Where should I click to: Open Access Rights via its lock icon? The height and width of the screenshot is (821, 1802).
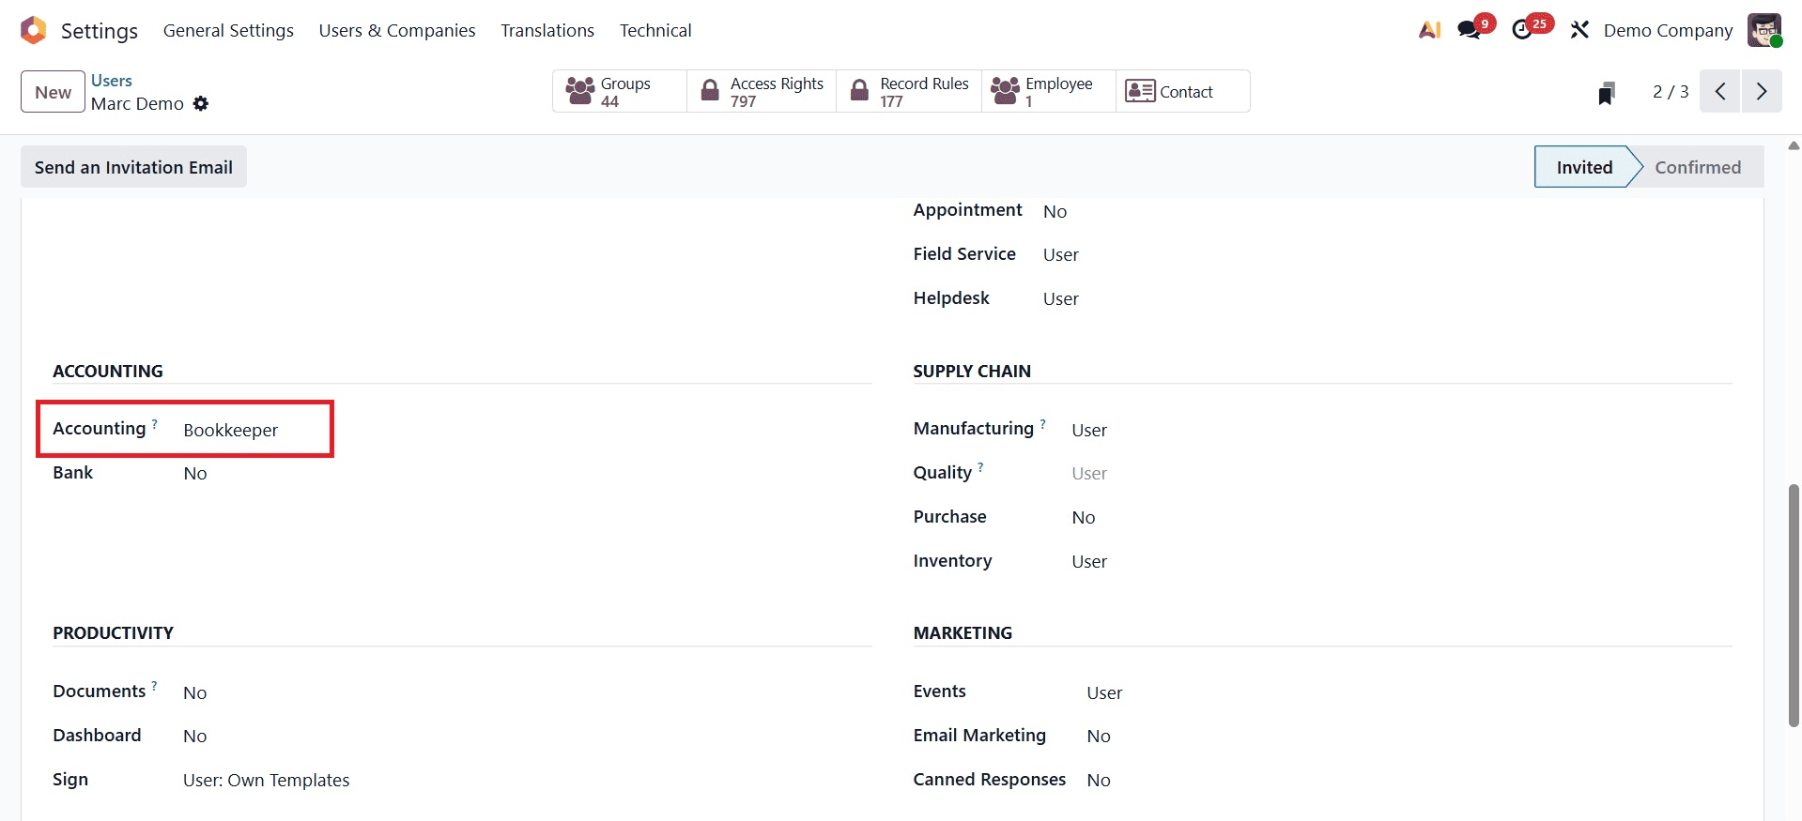pos(710,90)
